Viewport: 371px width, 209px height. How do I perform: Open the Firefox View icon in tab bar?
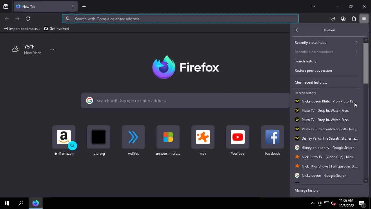pos(6,6)
